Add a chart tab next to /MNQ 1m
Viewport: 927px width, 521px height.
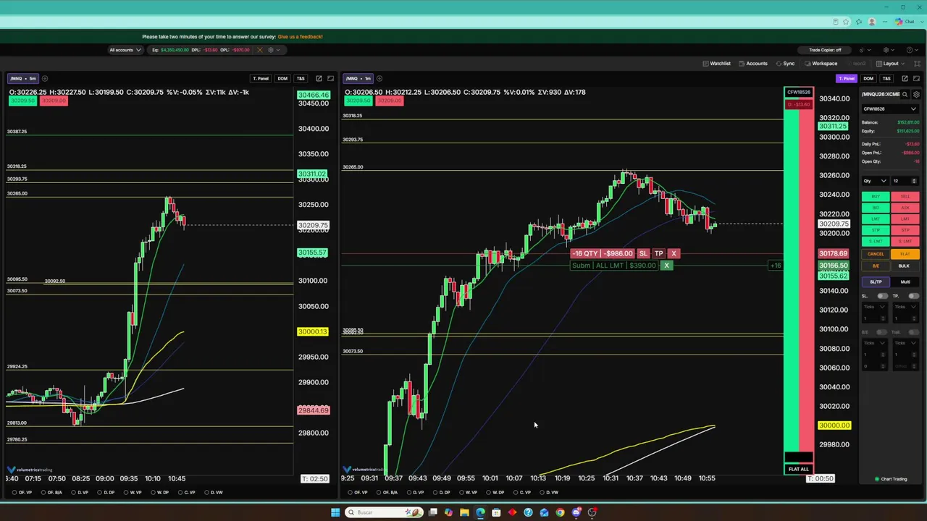[x=379, y=78]
